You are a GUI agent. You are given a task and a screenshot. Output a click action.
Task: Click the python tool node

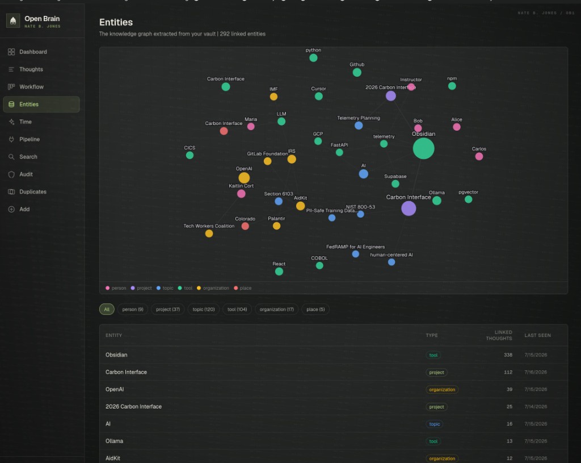coord(313,58)
